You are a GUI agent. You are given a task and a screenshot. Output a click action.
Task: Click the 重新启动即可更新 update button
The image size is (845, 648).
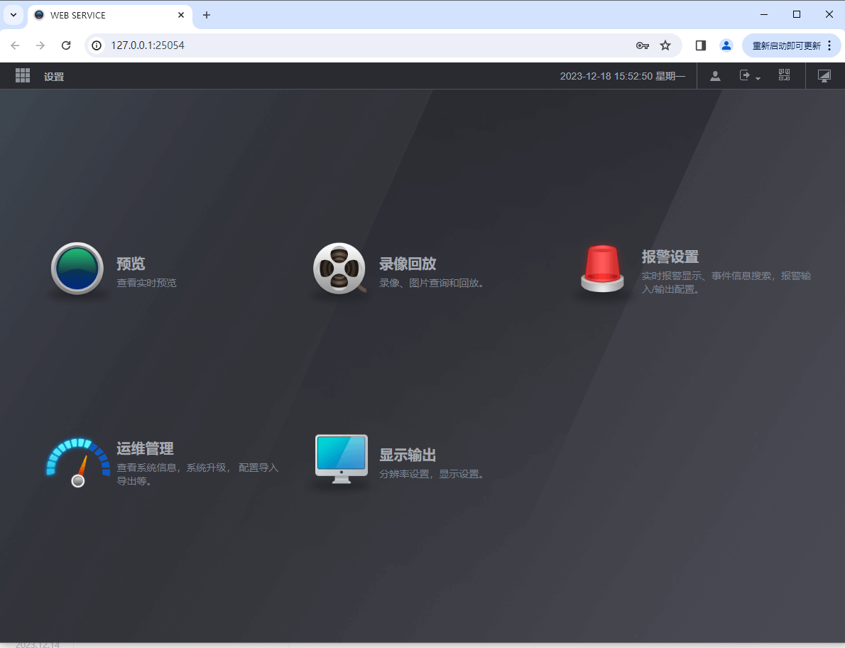pyautogui.click(x=787, y=45)
